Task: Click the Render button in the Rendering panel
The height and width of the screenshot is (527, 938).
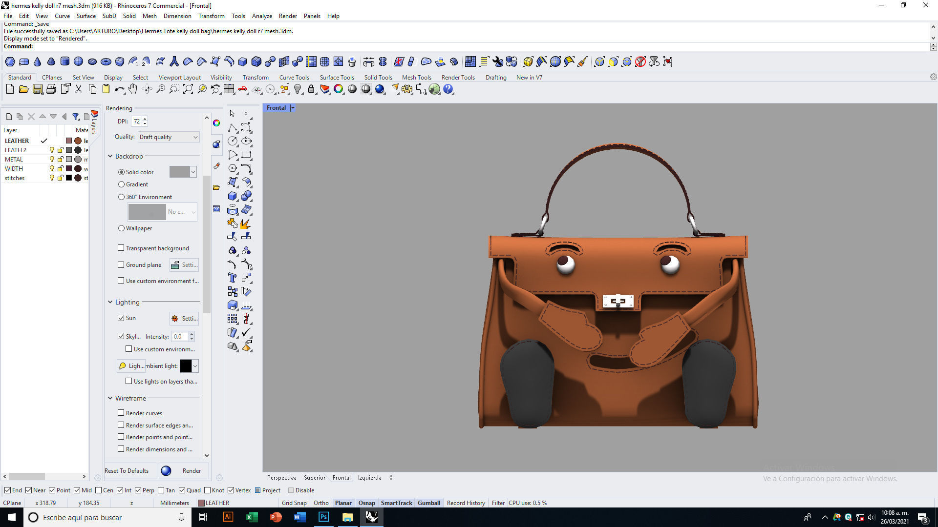Action: pos(184,471)
